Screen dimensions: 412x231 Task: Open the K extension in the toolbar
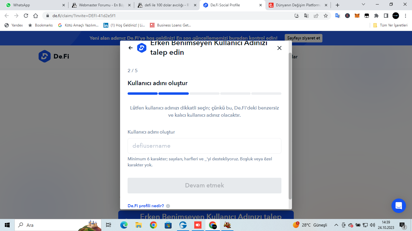(347, 16)
